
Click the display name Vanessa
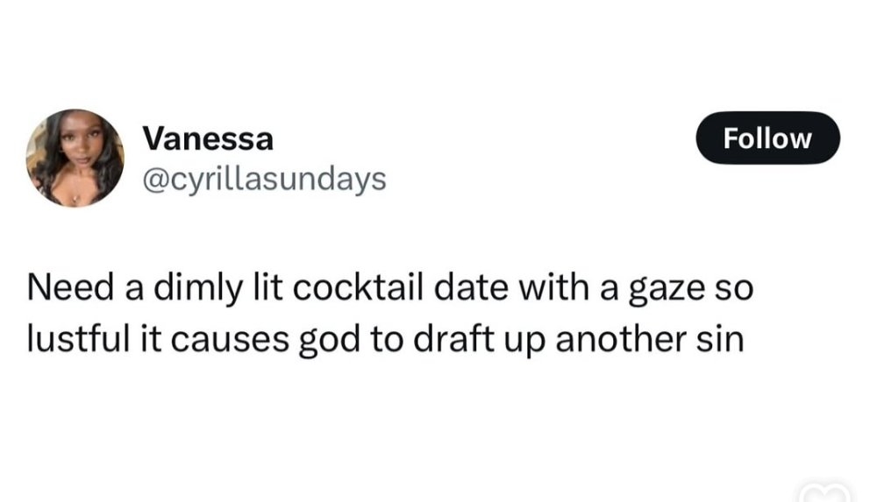[208, 138]
